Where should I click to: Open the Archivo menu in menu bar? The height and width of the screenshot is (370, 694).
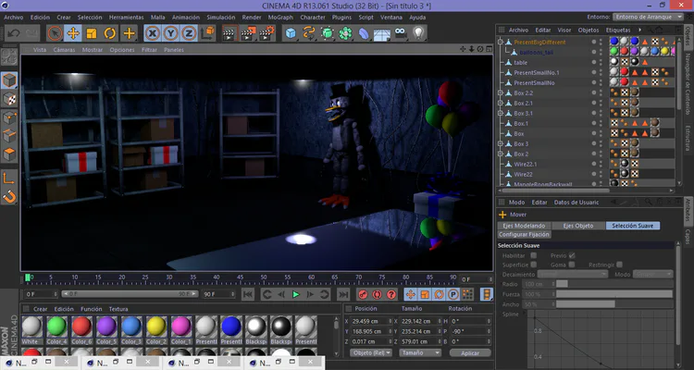coord(13,18)
